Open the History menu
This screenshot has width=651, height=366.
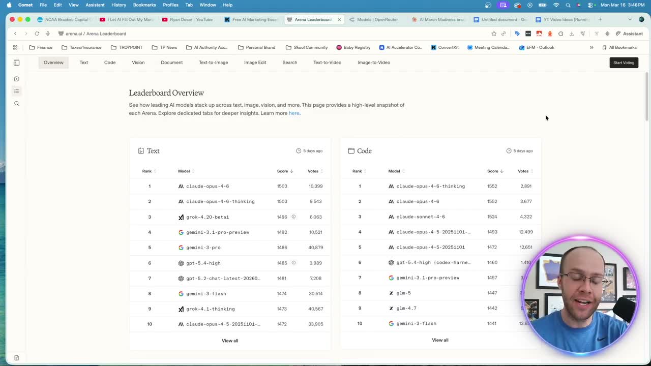click(119, 5)
